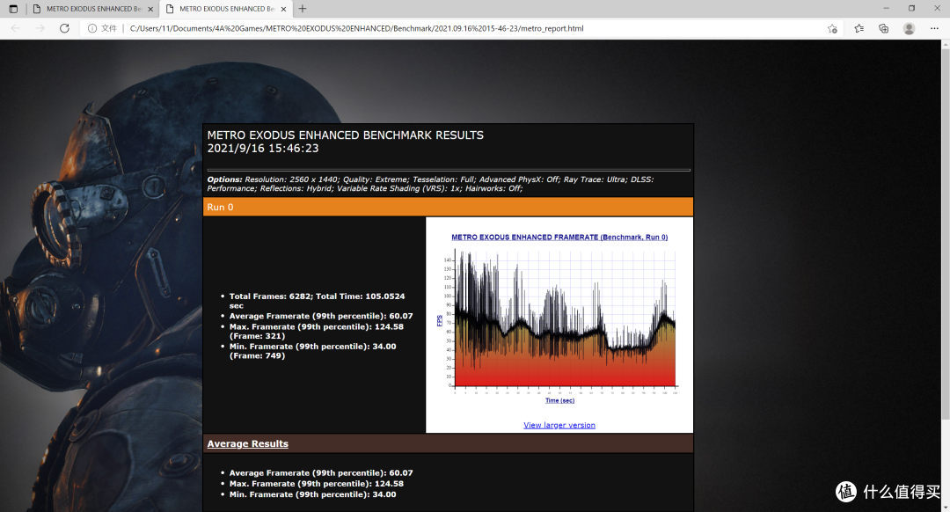Close the second METRO EXODUS tab

pyautogui.click(x=283, y=9)
